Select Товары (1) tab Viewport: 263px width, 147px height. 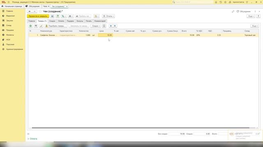point(42,21)
